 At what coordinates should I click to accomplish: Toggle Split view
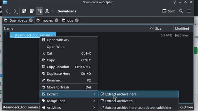click(x=169, y=11)
